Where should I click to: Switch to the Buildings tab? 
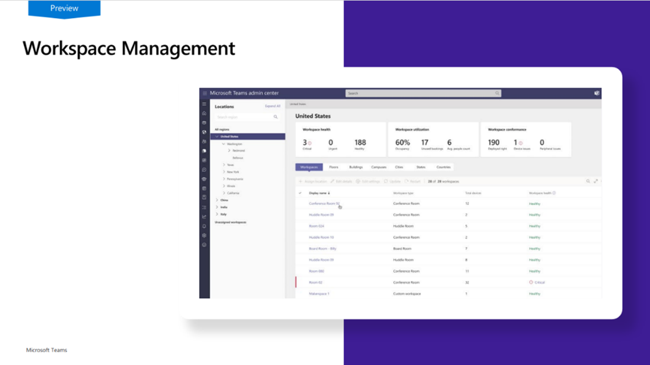(356, 167)
